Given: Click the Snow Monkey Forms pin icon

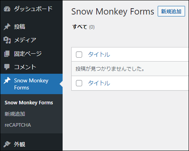Looking at the screenshot, I should 7,80.
